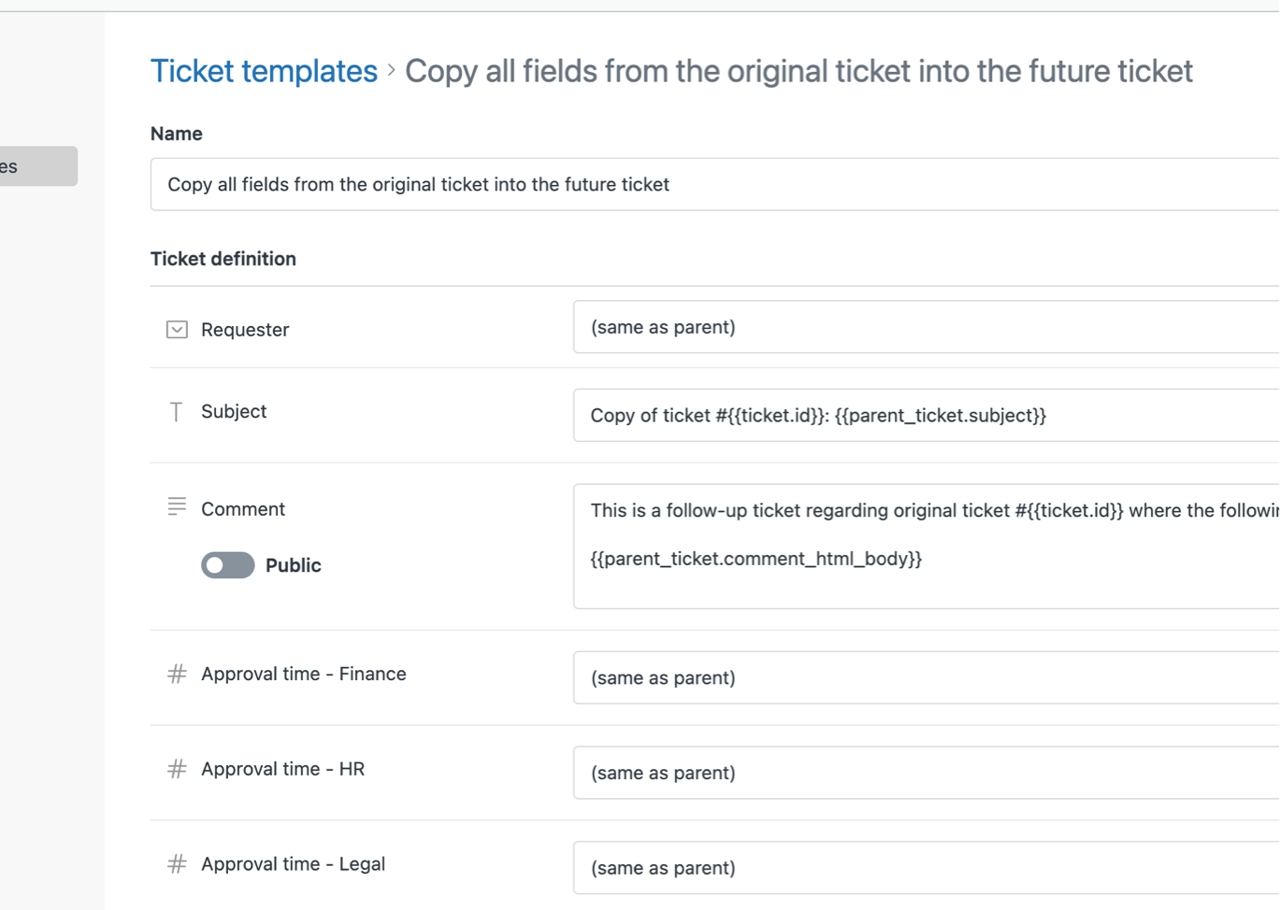Click the Comment multiline-type icon

[x=177, y=506]
